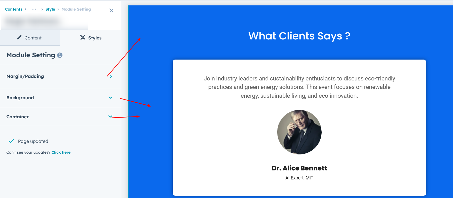Screen dimensions: 453x198
Task: Select the 'Dr. Alice Bennett' name text
Action: [x=299, y=168]
